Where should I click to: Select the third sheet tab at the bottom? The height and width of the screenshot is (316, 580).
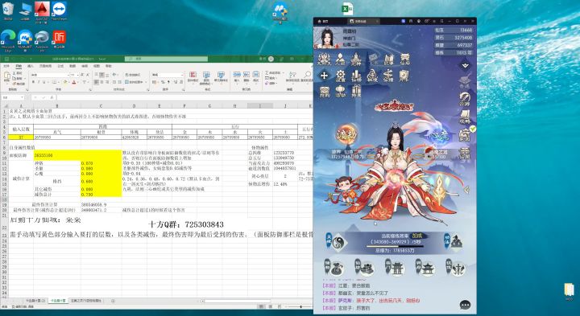tap(86, 301)
